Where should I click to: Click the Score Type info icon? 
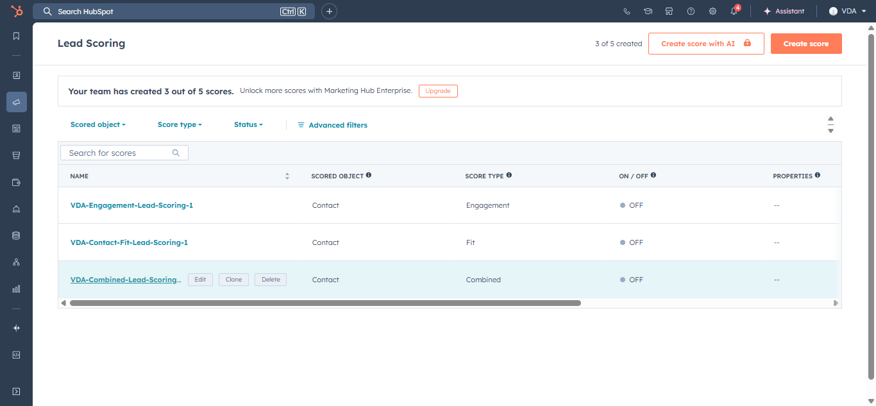509,175
